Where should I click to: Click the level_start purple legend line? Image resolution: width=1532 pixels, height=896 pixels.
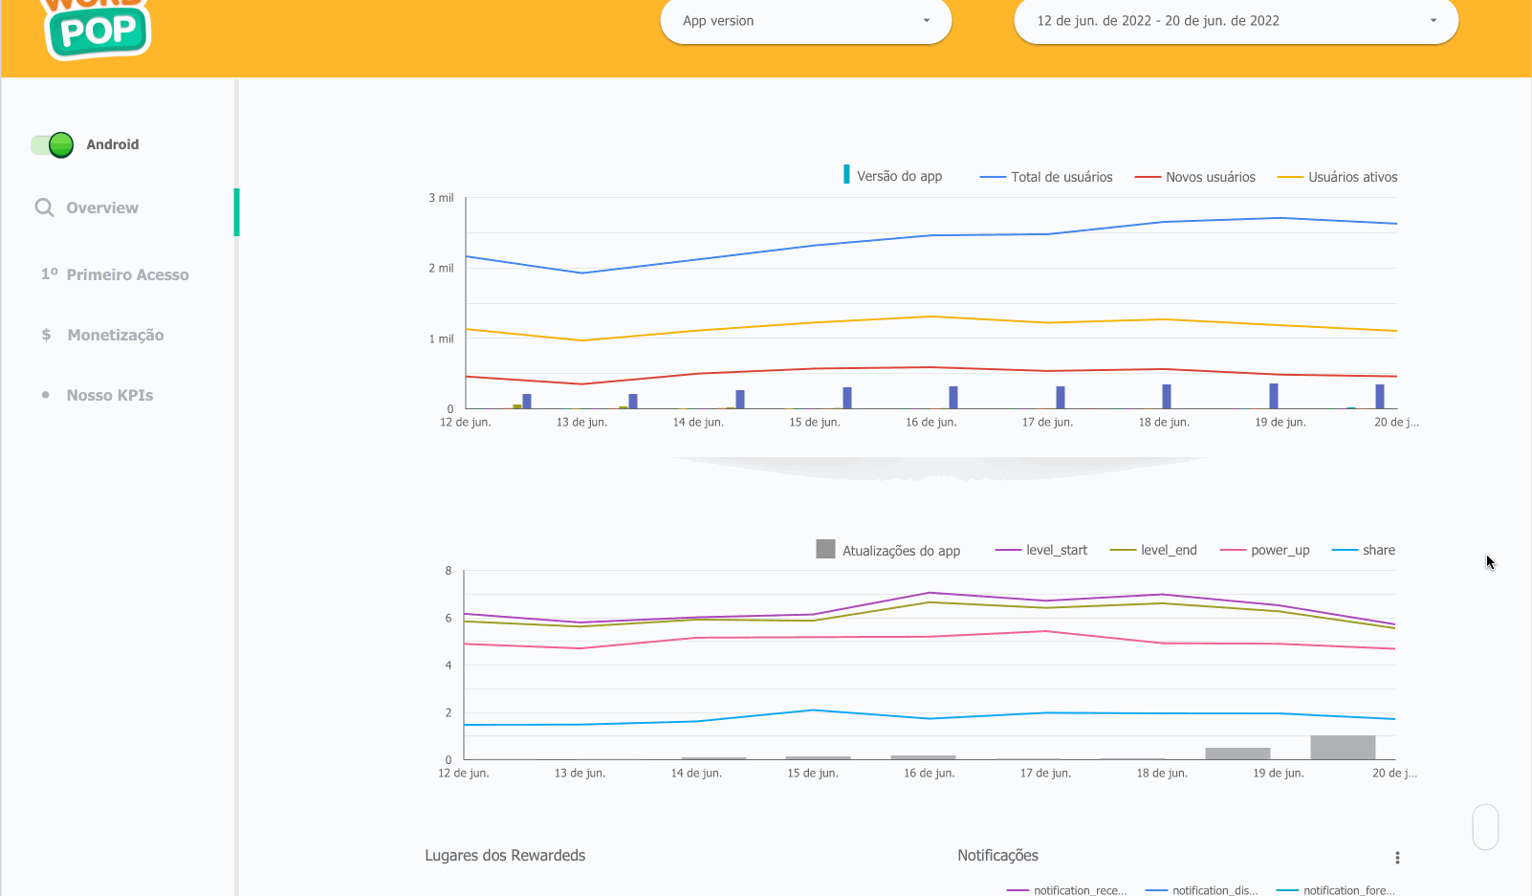point(1008,550)
